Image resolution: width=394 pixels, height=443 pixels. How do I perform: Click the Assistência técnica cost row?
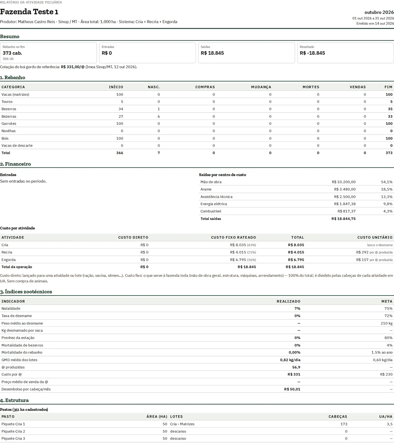click(x=296, y=197)
